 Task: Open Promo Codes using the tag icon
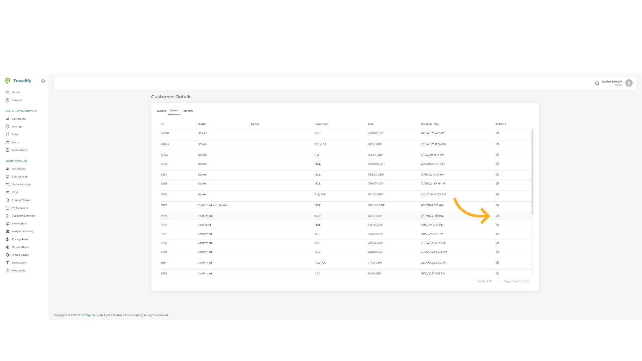7,255
